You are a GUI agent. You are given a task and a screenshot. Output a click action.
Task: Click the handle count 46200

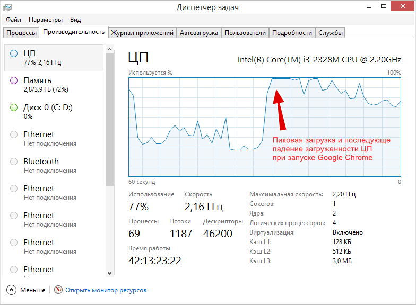pos(218,234)
